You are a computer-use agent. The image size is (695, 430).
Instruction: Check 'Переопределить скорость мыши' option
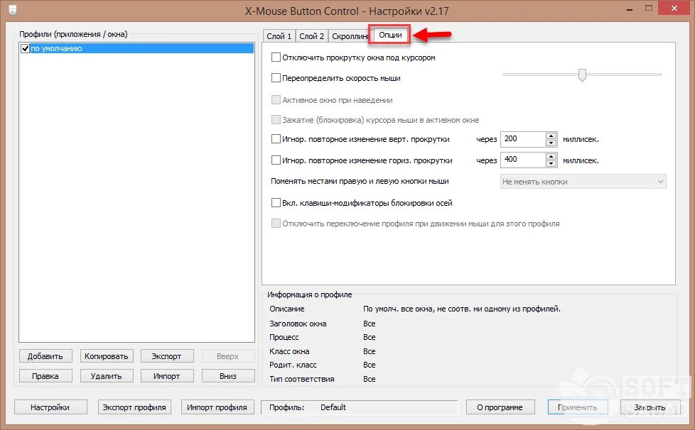(x=276, y=78)
